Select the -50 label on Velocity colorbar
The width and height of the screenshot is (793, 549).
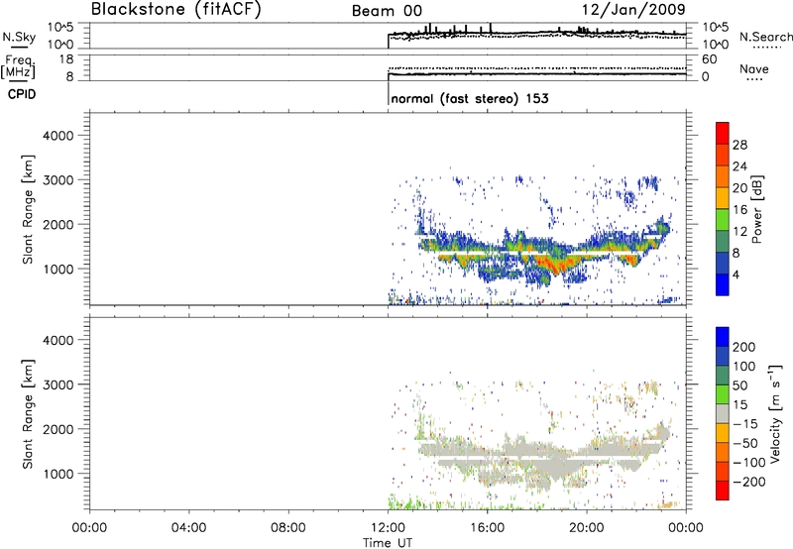pyautogui.click(x=745, y=443)
